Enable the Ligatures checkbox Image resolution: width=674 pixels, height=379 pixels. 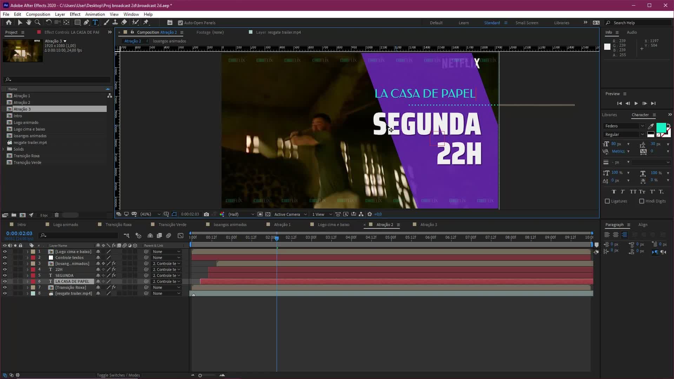607,201
